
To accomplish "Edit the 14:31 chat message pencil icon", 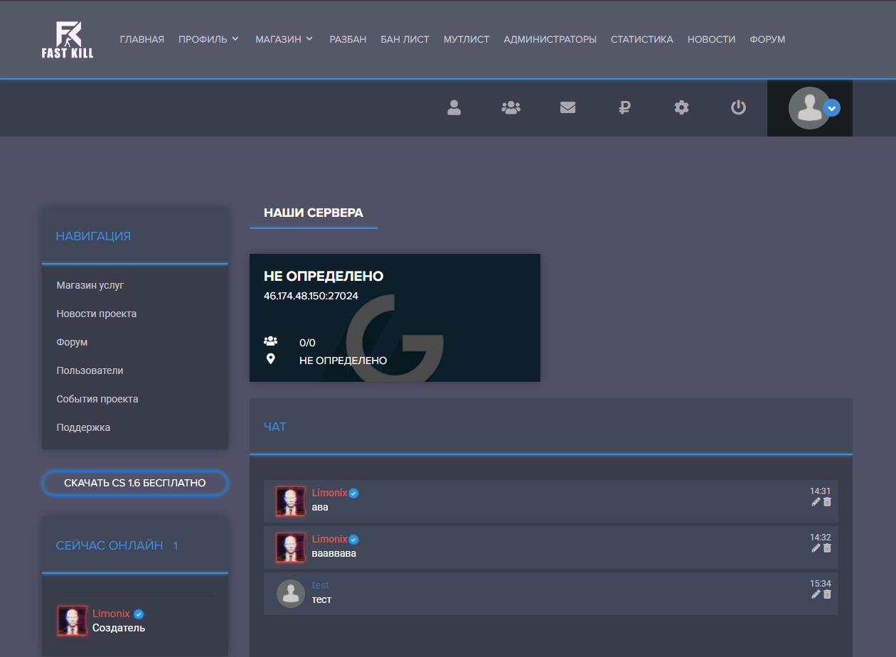I will pyautogui.click(x=816, y=502).
